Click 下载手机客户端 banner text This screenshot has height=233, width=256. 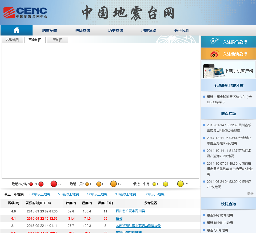point(239,71)
